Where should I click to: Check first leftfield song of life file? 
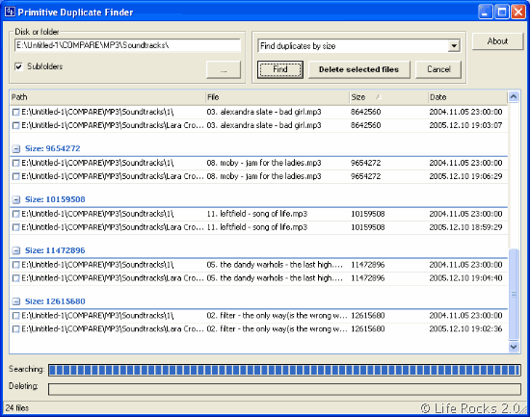pos(15,214)
